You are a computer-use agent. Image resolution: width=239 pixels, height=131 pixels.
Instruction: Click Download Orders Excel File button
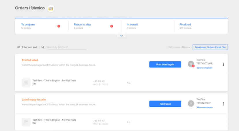[210, 47]
